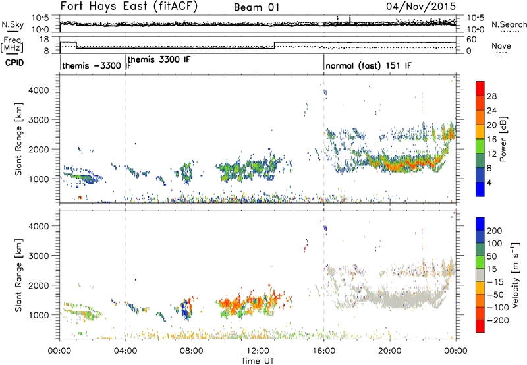527x365 pixels.
Task: Click the 'normal (fast) 151 IF' label
Action: [x=368, y=65]
